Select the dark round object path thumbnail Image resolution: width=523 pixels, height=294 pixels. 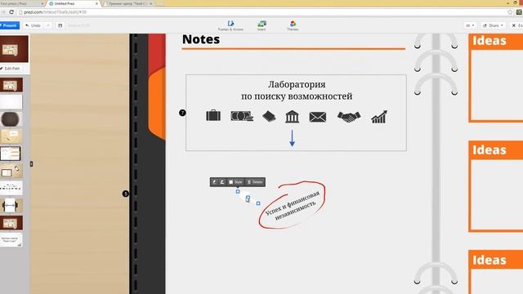[x=11, y=119]
